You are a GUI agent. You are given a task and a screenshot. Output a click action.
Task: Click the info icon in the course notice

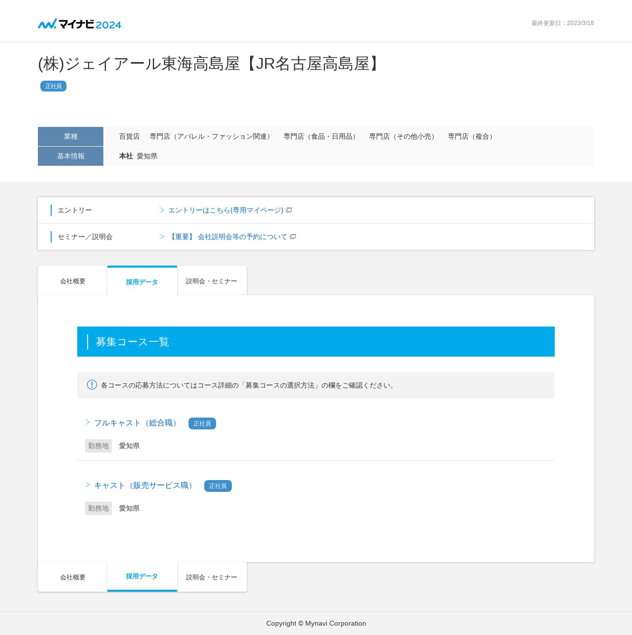(92, 385)
